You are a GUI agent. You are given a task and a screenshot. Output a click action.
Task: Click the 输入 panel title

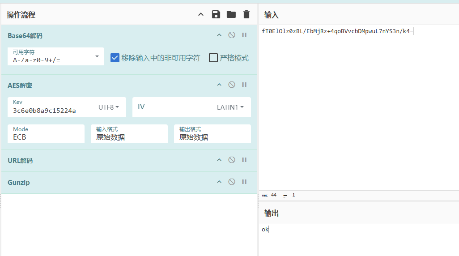(x=272, y=15)
